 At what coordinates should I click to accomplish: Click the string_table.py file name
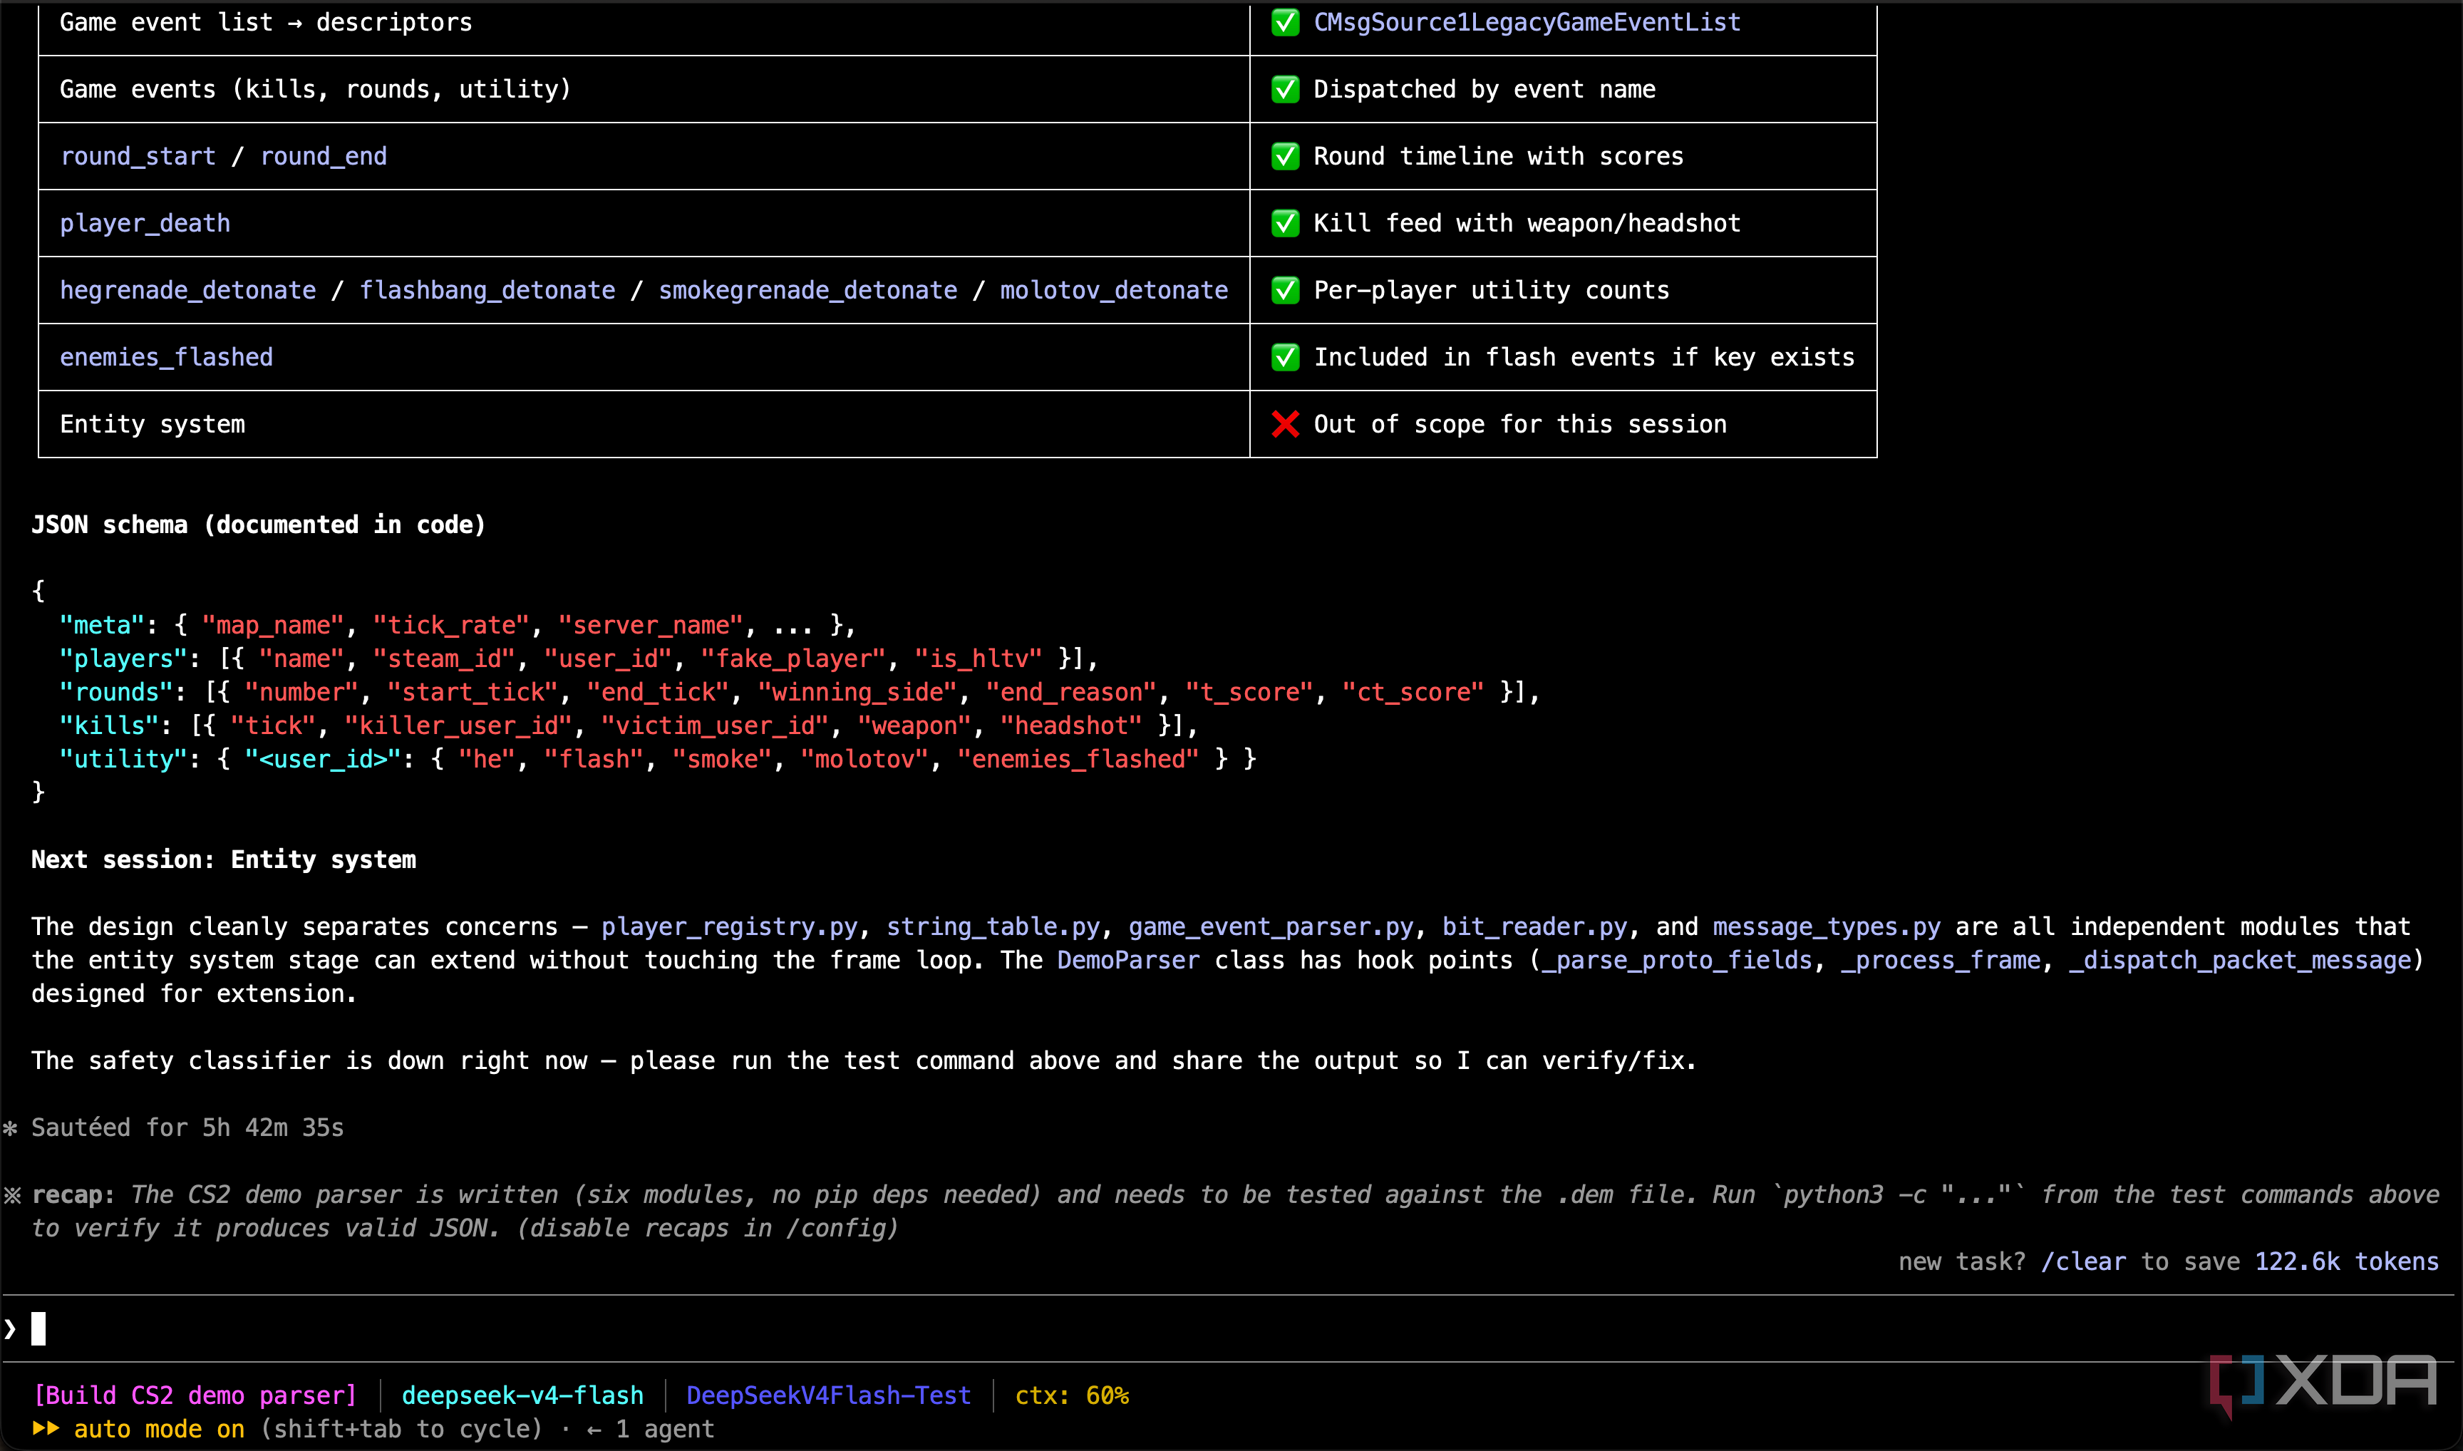[x=993, y=927]
